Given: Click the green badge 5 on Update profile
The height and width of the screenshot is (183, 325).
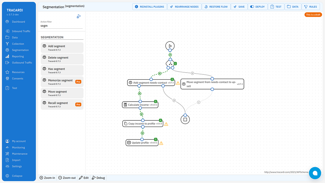Looking at the screenshot, I should (x=156, y=139).
